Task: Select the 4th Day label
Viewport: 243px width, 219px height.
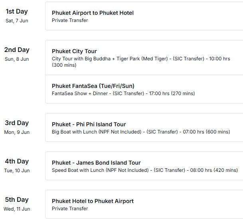Action: click(17, 161)
